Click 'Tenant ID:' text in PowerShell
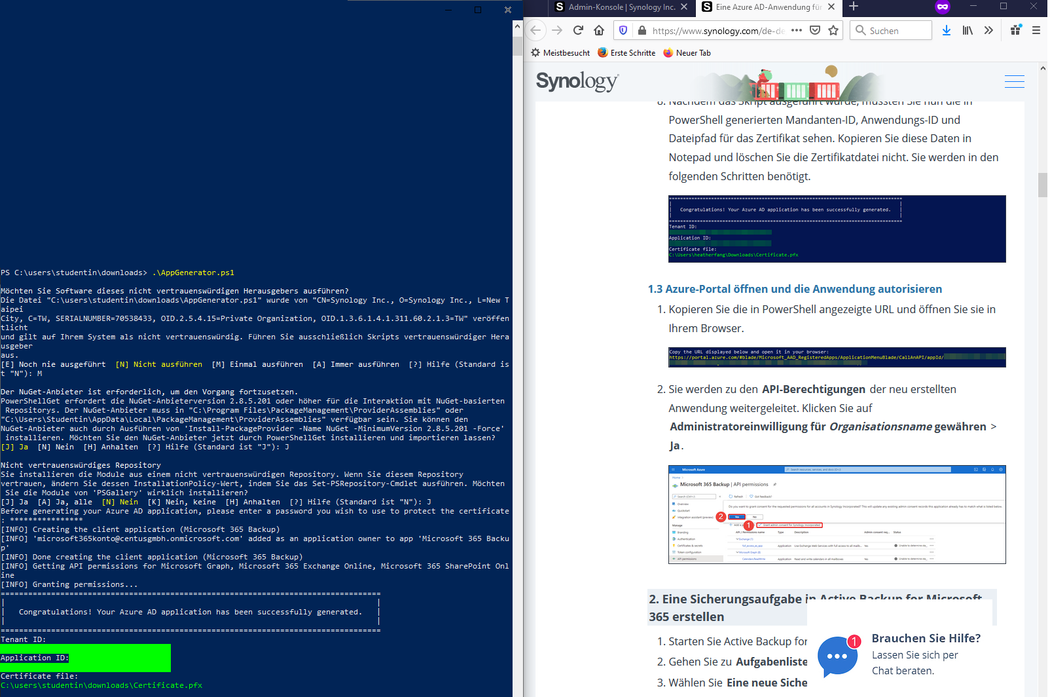The height and width of the screenshot is (697, 1050). [24, 639]
